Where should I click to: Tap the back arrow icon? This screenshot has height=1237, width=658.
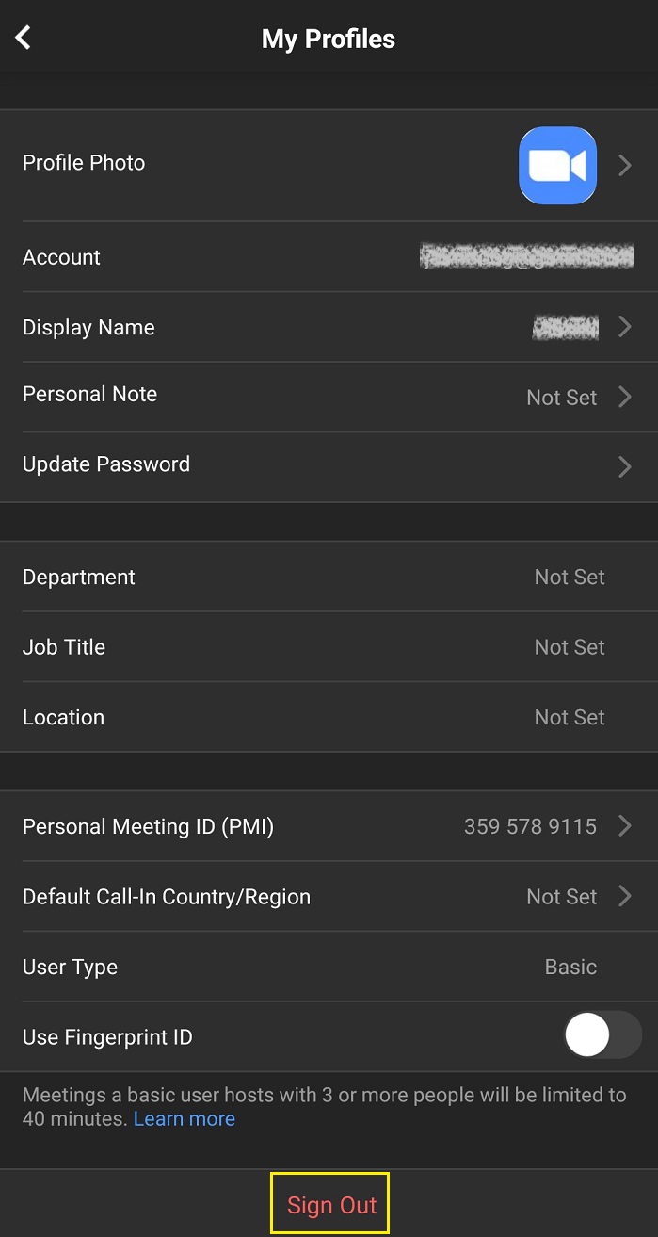(24, 38)
